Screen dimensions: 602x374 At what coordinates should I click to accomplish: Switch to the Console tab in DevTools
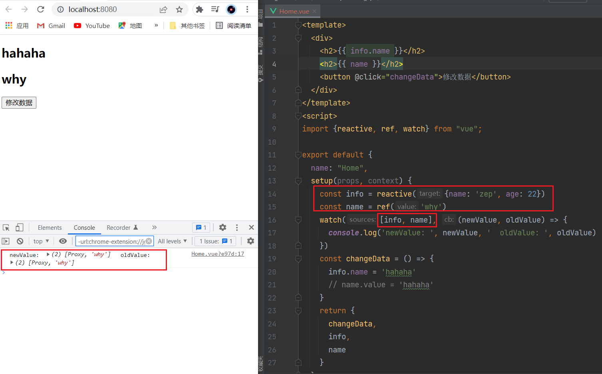click(x=84, y=227)
